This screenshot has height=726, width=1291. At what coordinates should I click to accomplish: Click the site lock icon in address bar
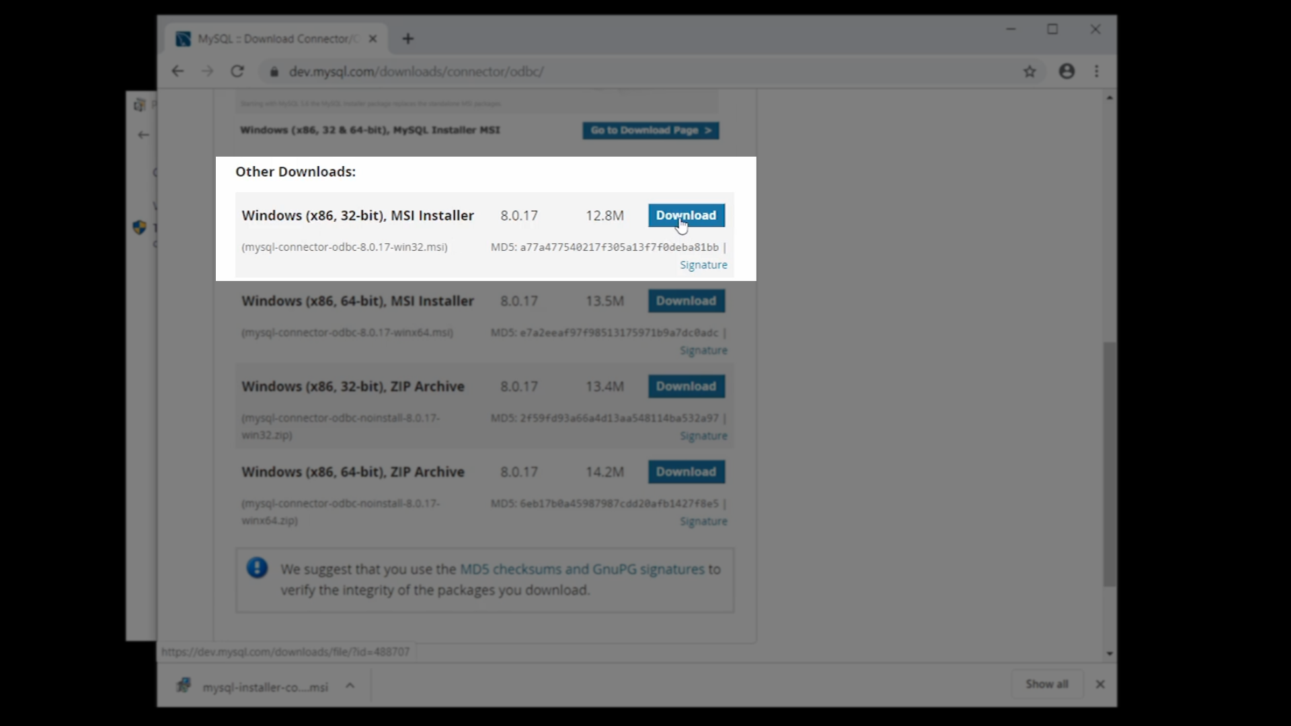pyautogui.click(x=274, y=71)
